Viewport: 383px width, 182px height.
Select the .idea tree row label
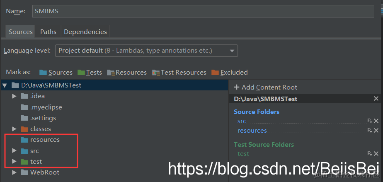[38, 96]
